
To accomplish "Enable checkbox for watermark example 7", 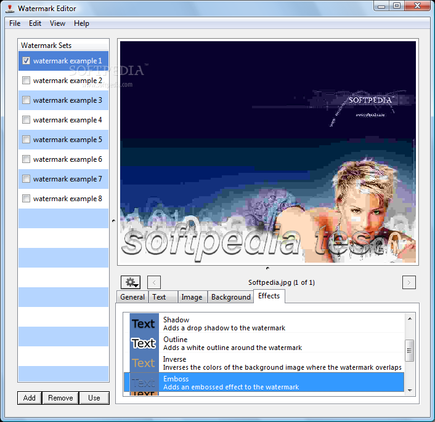I will click(26, 178).
